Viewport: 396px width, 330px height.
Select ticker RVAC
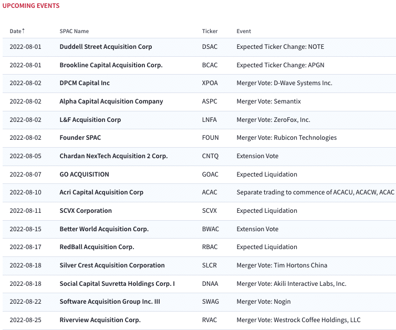click(210, 320)
